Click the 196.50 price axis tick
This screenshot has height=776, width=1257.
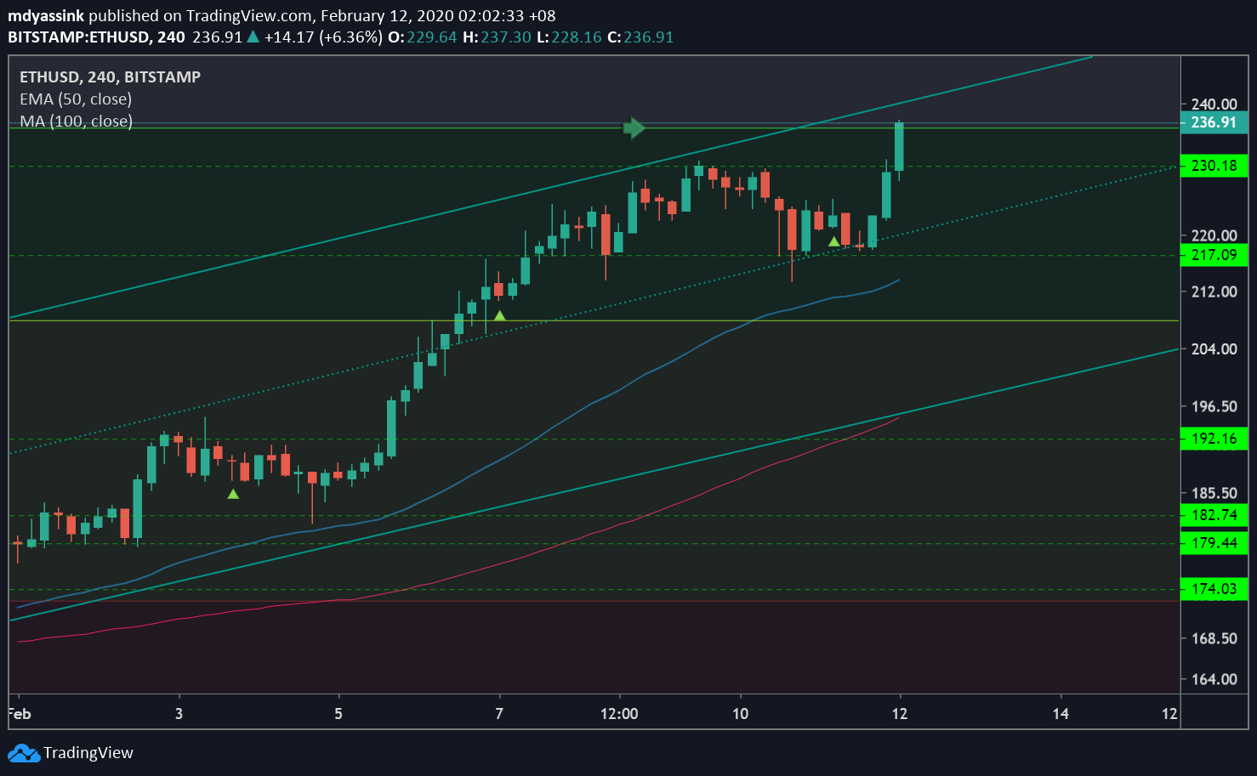click(1214, 406)
